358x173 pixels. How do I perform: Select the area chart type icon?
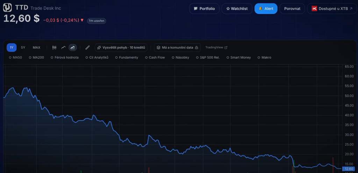73,47
